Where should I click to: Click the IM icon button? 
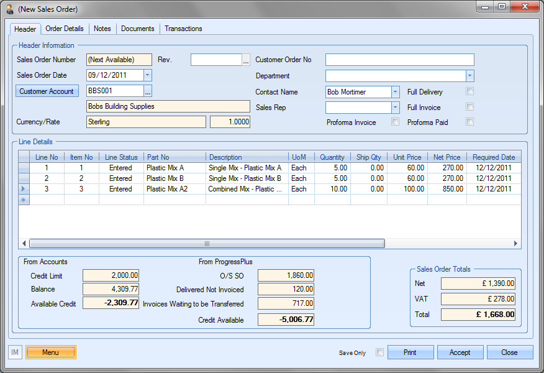[x=15, y=352]
